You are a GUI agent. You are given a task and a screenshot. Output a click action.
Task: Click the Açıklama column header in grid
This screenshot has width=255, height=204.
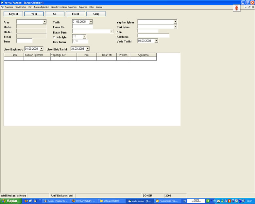[x=143, y=55]
